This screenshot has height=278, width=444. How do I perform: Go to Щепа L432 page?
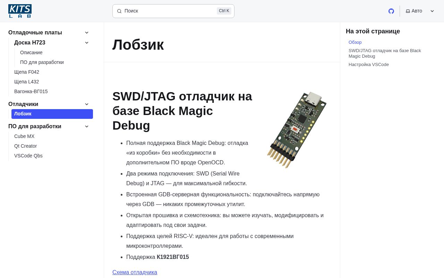click(x=27, y=82)
